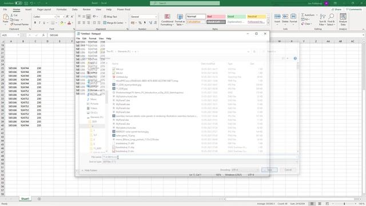The height and width of the screenshot is (206, 366).
Task: Toggle Center horizontal alignment
Action: click(84, 23)
